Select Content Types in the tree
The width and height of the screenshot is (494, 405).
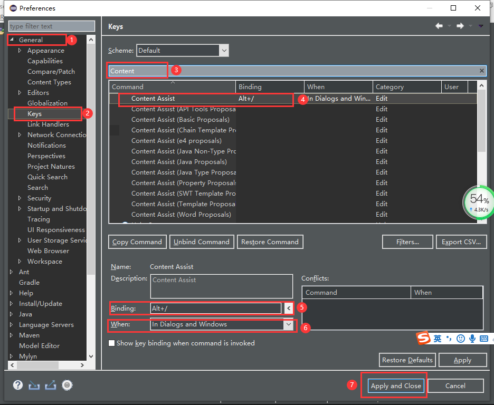[49, 82]
